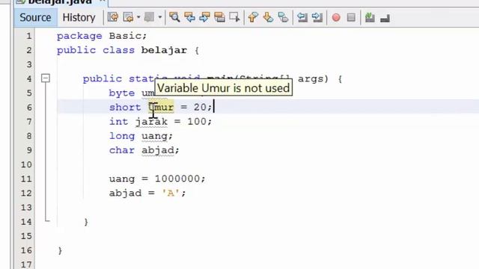The height and width of the screenshot is (269, 479).
Task: Click the closing brace on line 14
Action: point(86,222)
